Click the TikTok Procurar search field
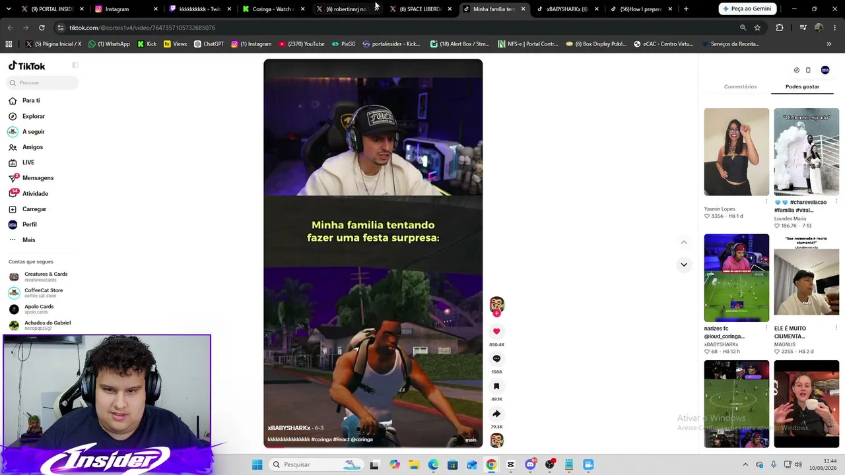Viewport: 845px width, 475px height. point(43,82)
